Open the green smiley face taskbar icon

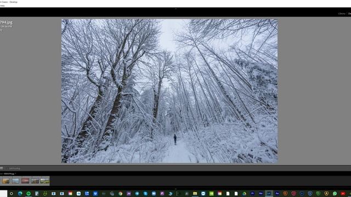pos(45,194)
